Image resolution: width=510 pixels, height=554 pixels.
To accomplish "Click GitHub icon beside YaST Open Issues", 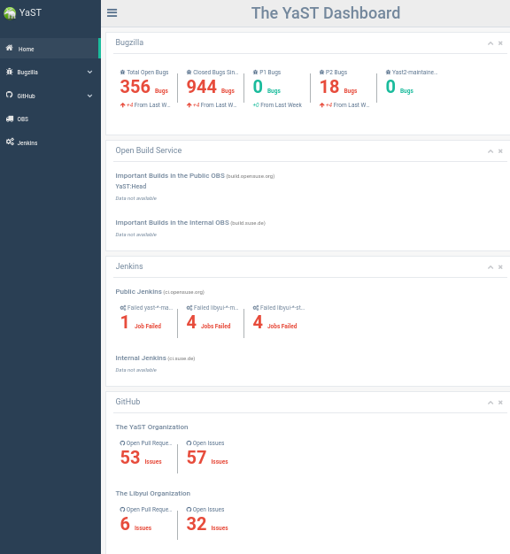I will [189, 443].
